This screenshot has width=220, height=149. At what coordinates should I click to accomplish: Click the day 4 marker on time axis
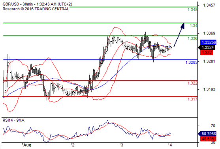(170, 145)
